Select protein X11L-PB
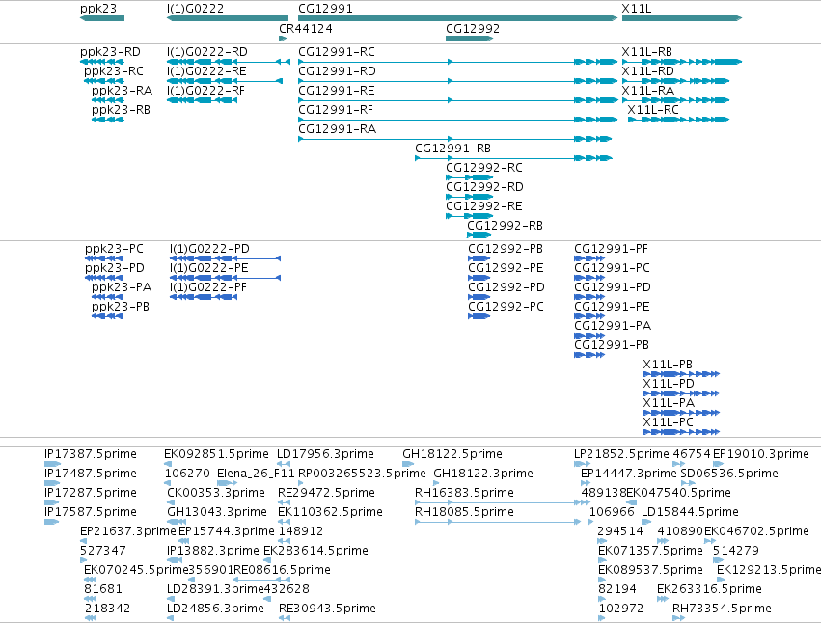 682,374
